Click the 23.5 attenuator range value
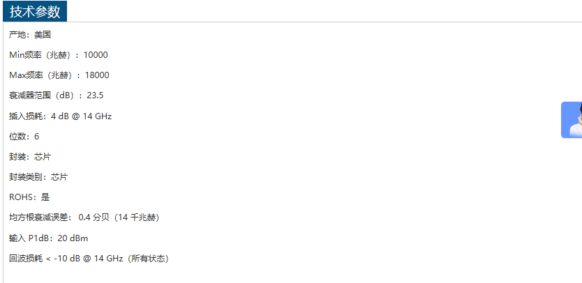 click(x=95, y=95)
